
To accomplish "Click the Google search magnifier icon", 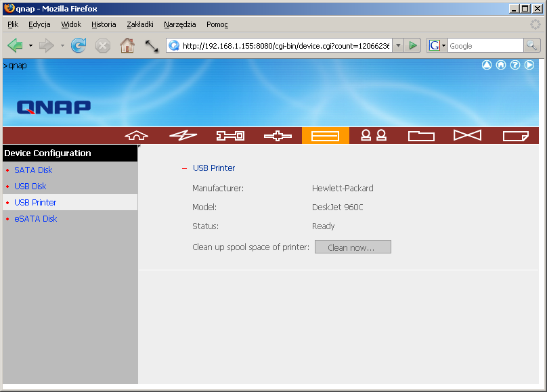I will click(531, 45).
